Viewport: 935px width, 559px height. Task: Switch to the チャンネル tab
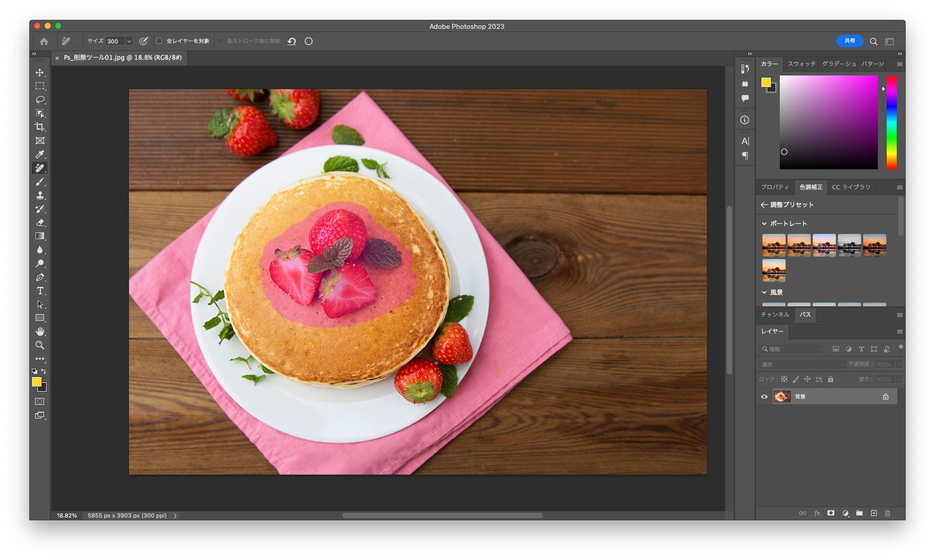point(775,315)
